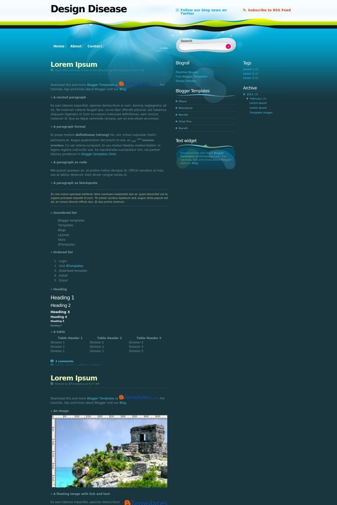Open Design Disease blogroll link
337x505 pixels.
(x=186, y=80)
